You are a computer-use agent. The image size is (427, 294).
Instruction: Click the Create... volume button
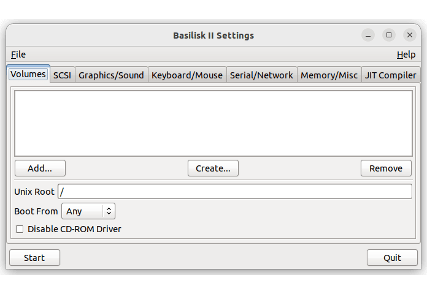click(x=213, y=168)
